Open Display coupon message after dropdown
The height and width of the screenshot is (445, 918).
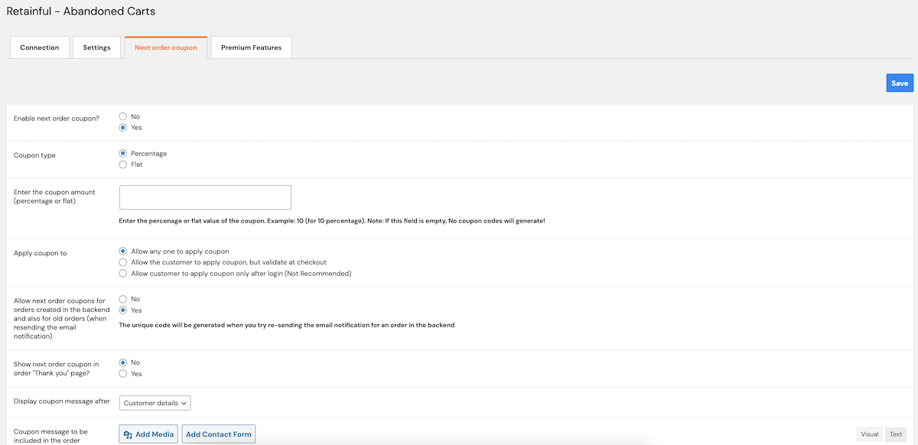[155, 403]
